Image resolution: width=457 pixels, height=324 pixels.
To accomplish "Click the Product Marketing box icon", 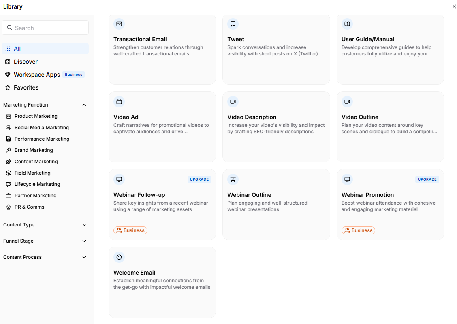I will 9,116.
